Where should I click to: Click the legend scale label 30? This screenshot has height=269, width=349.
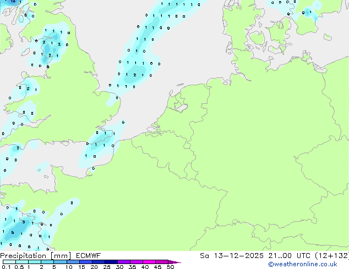coord(119,267)
